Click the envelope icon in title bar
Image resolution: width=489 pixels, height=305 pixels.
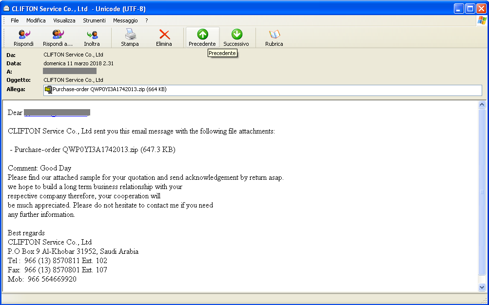(x=6, y=8)
